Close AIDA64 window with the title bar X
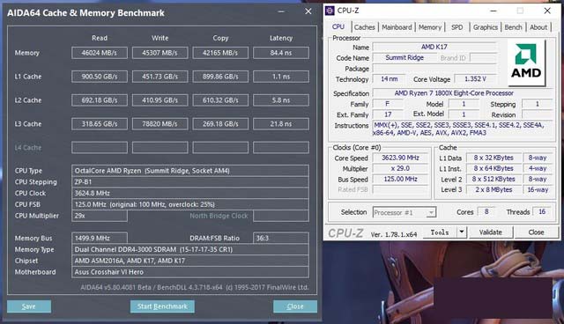The width and height of the screenshot is (564, 324). click(308, 11)
